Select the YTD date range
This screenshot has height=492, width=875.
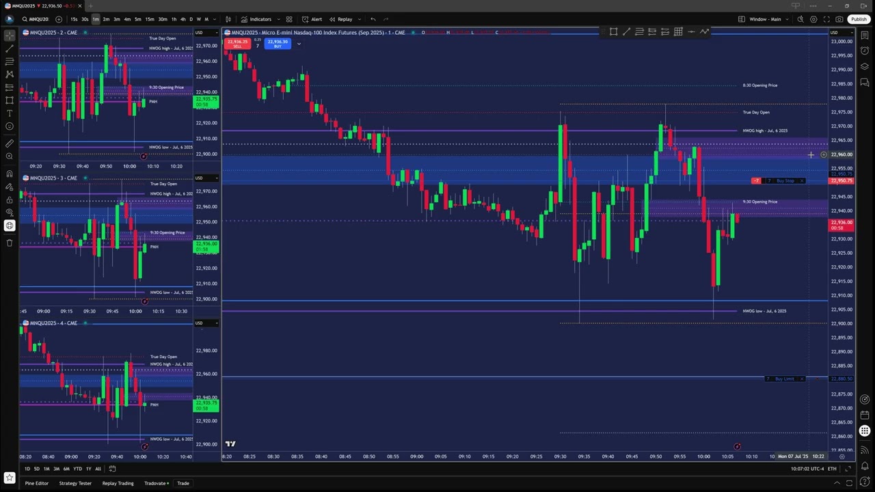tap(78, 469)
